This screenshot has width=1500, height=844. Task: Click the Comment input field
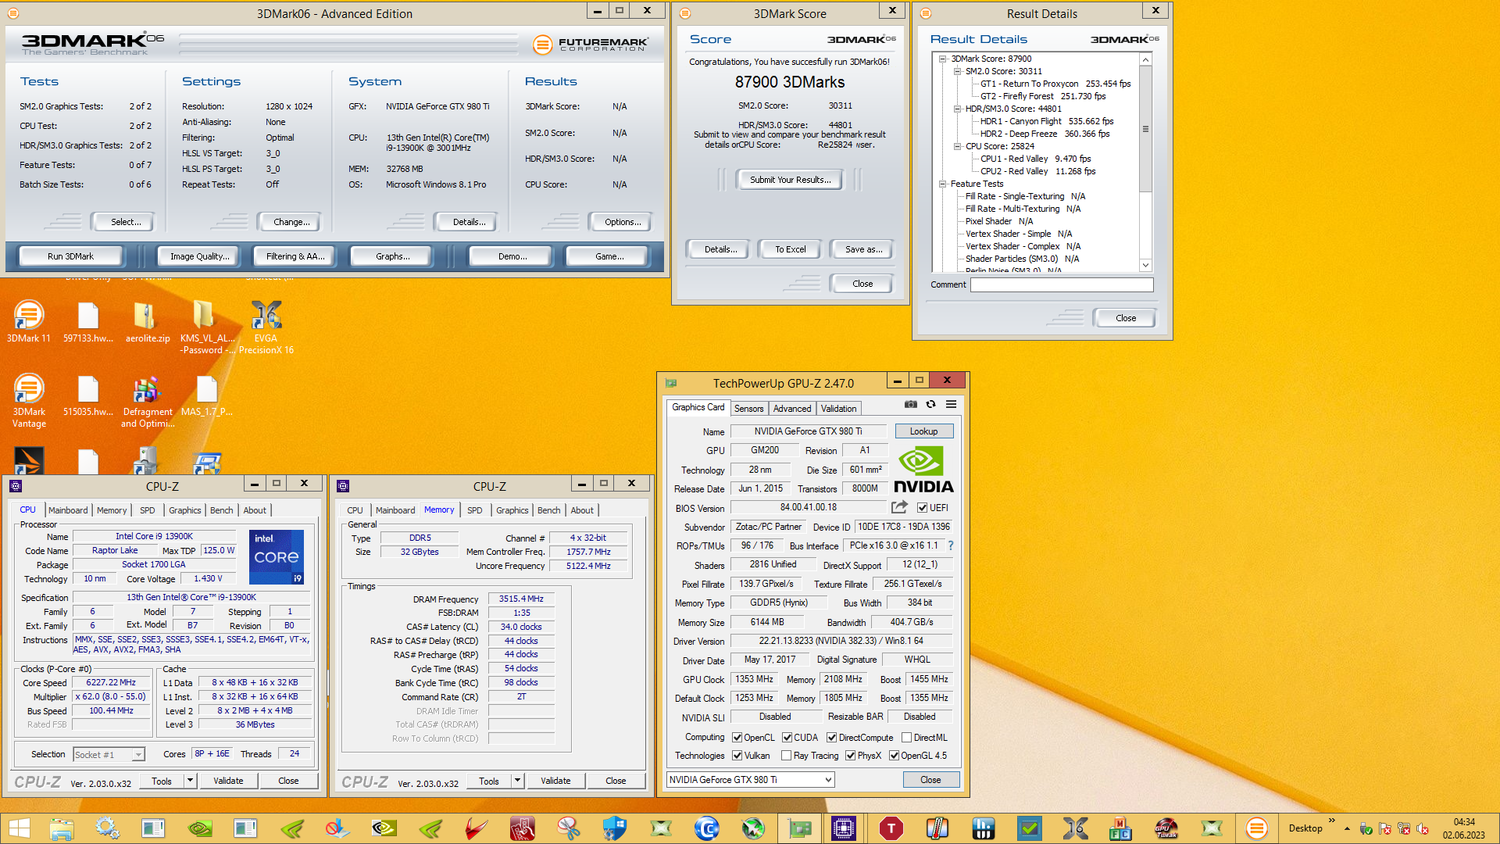[1062, 284]
